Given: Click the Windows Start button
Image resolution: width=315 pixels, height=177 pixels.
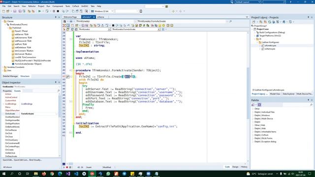Looking at the screenshot, I should 4,174.
